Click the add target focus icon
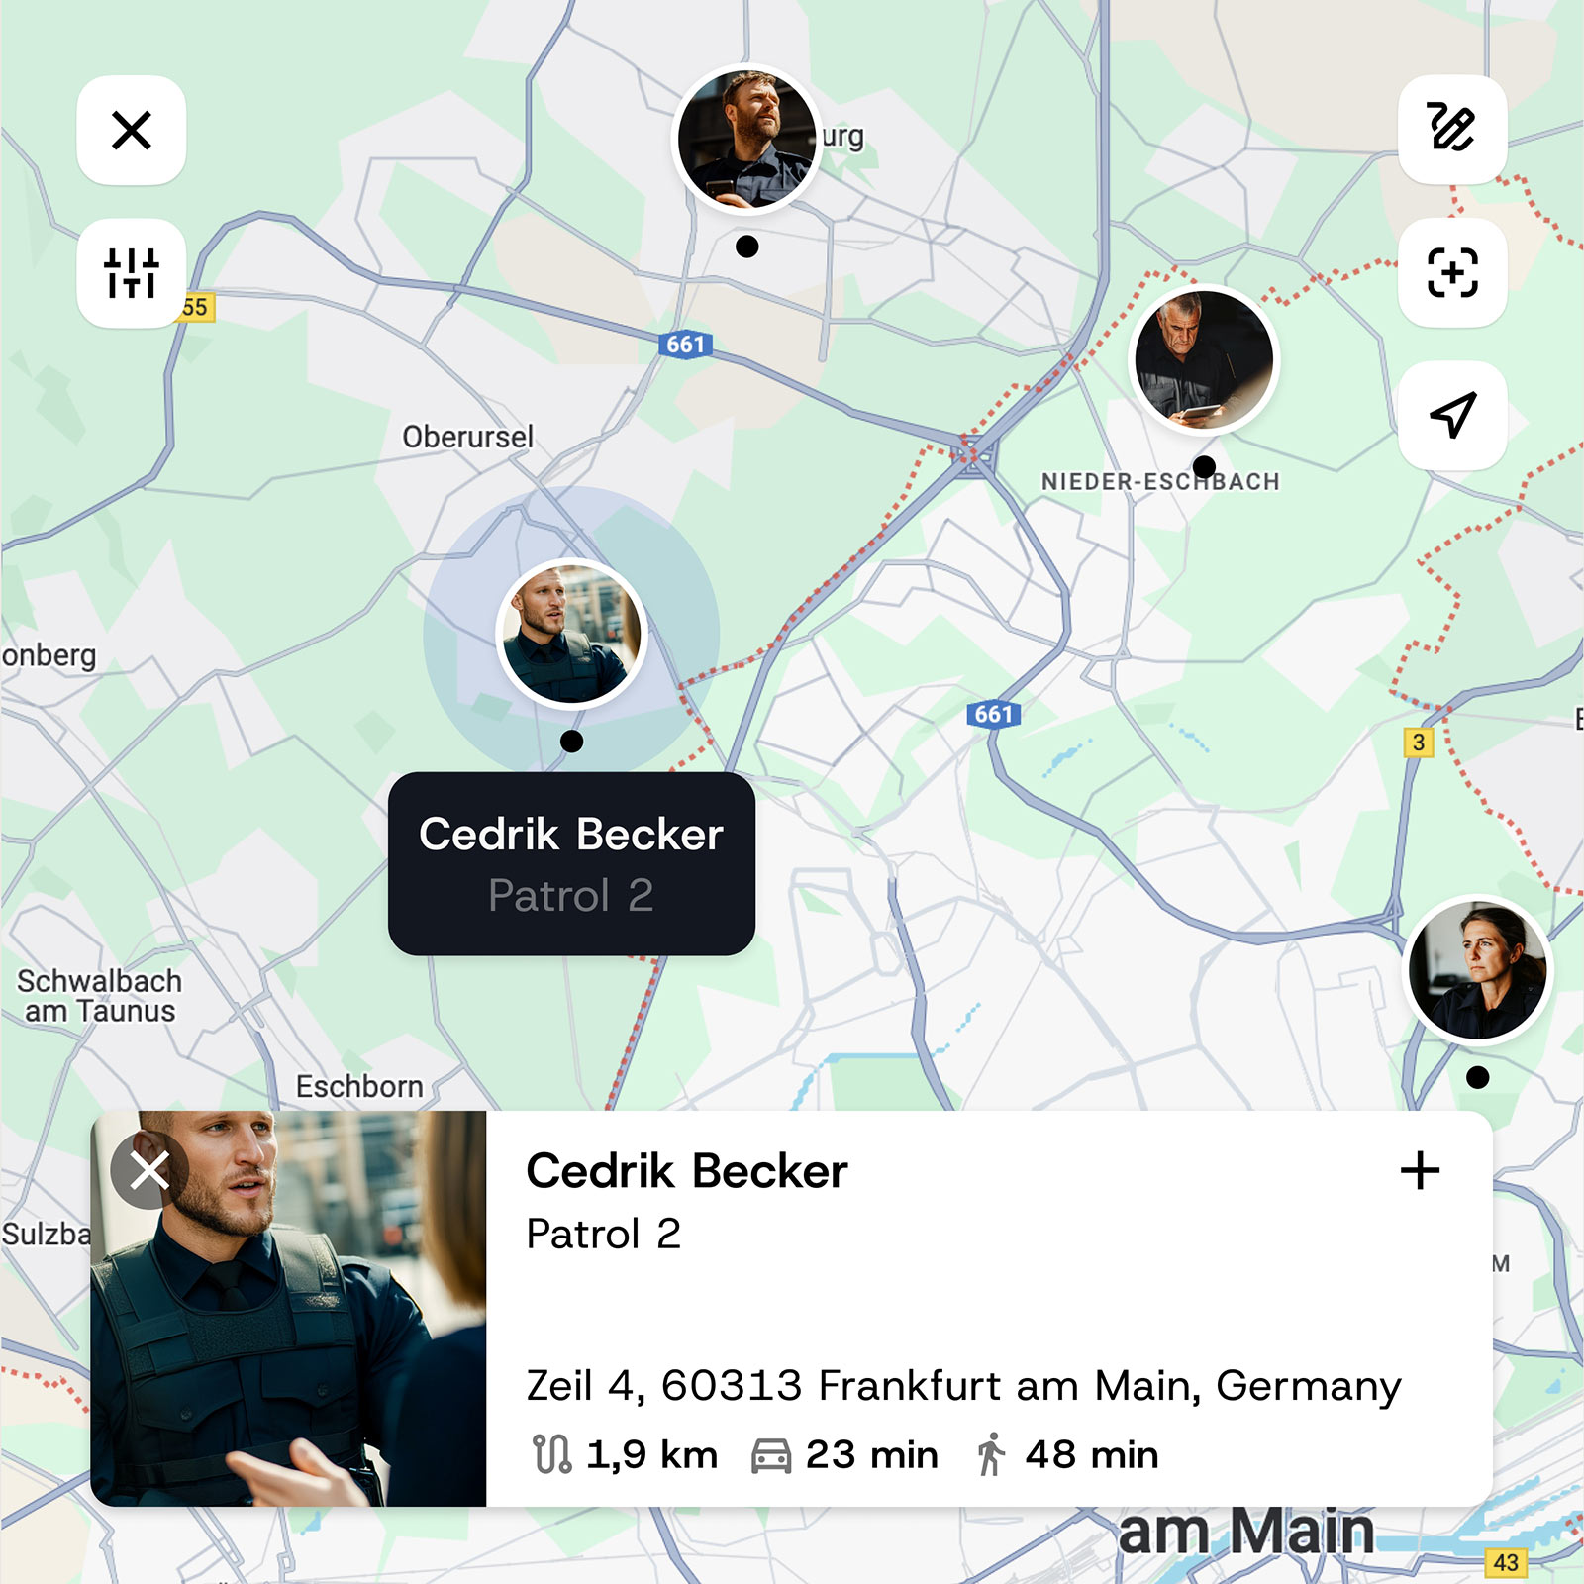Image resolution: width=1584 pixels, height=1584 pixels. tap(1452, 272)
